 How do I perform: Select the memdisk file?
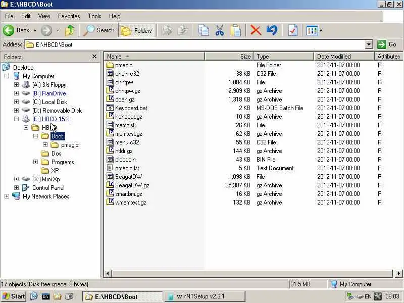pyautogui.click(x=125, y=125)
